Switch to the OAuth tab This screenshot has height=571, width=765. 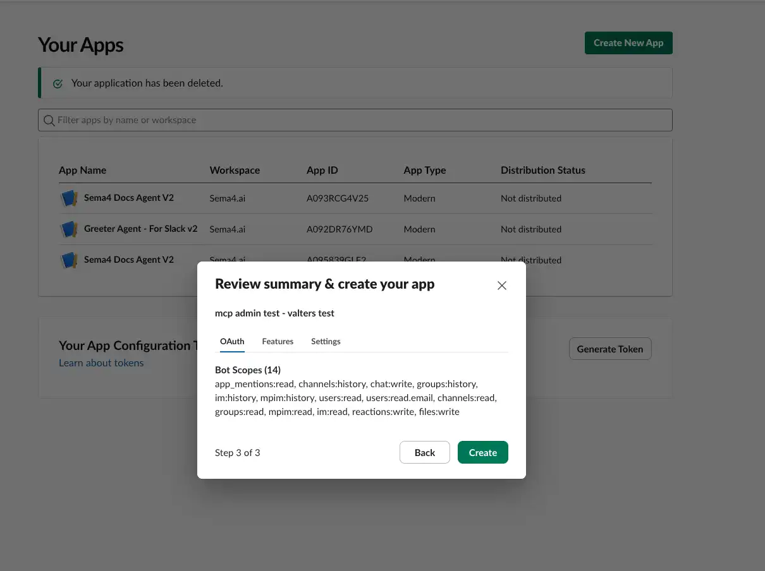(232, 341)
